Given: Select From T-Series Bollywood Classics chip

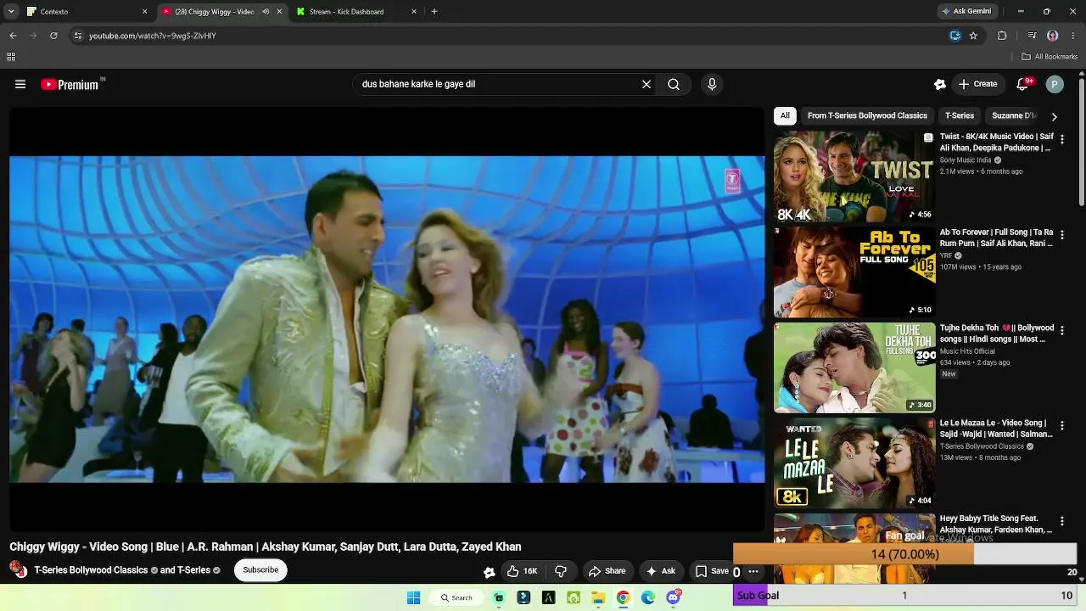Looking at the screenshot, I should pos(867,115).
